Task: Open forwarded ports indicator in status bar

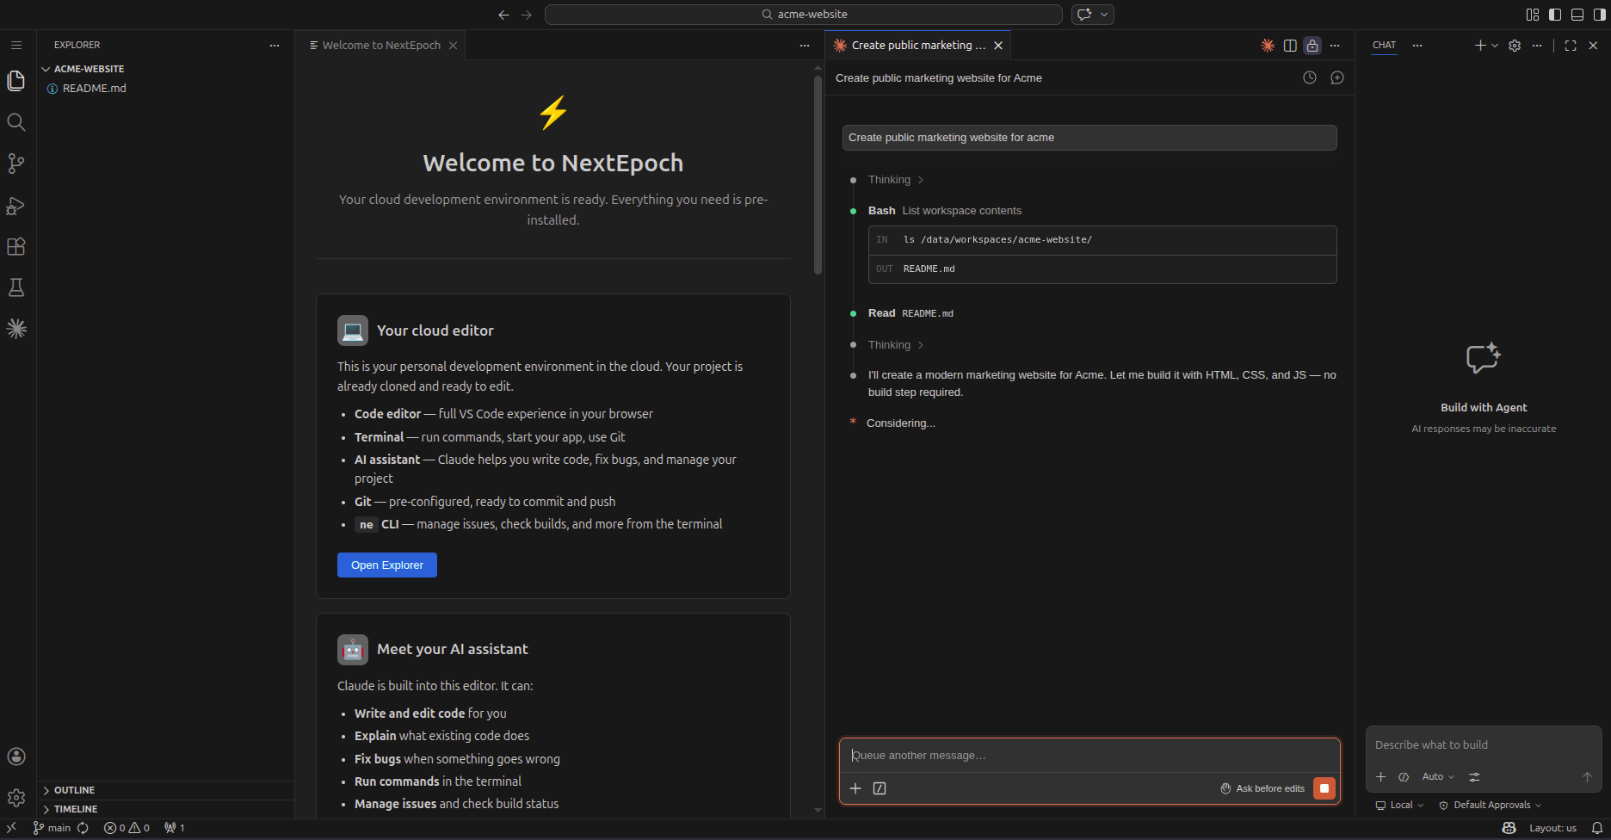Action: [x=175, y=828]
